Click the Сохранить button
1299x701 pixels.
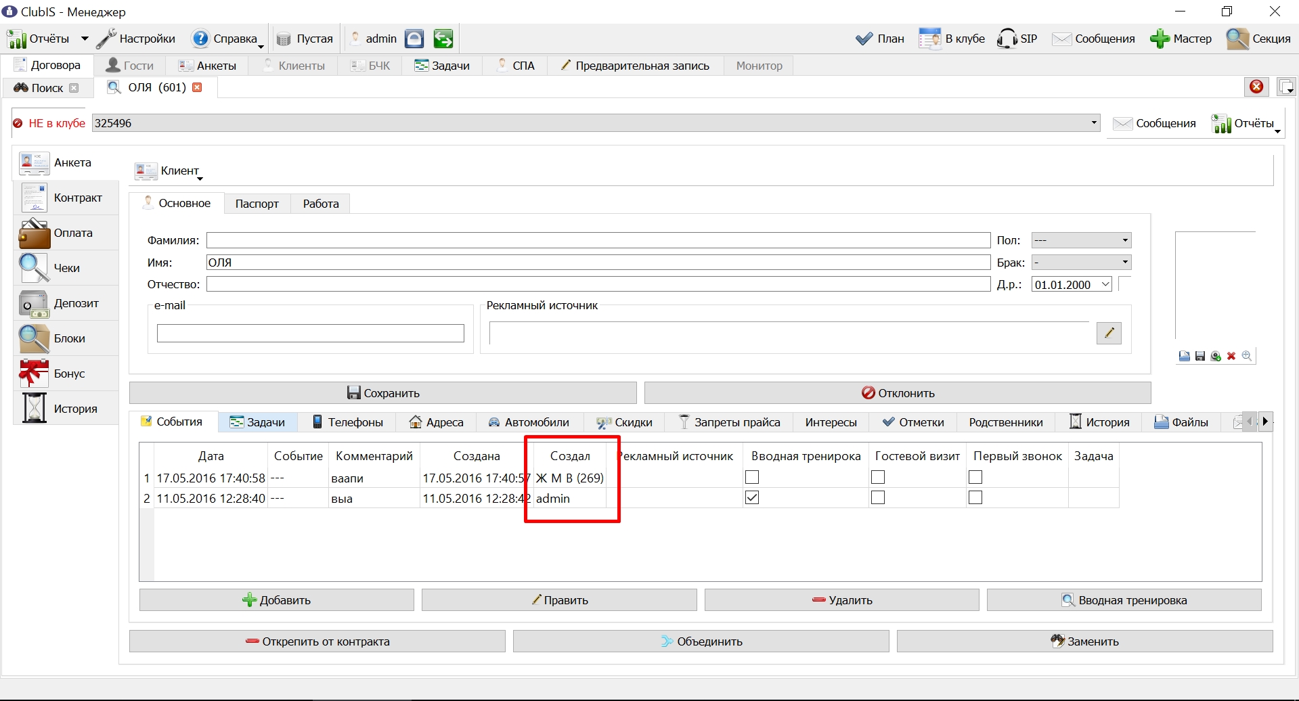tap(383, 393)
